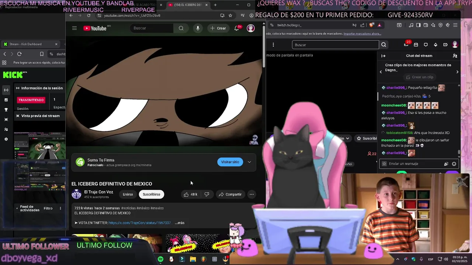Click the YouTube Crear button
The height and width of the screenshot is (265, 472).
218,28
